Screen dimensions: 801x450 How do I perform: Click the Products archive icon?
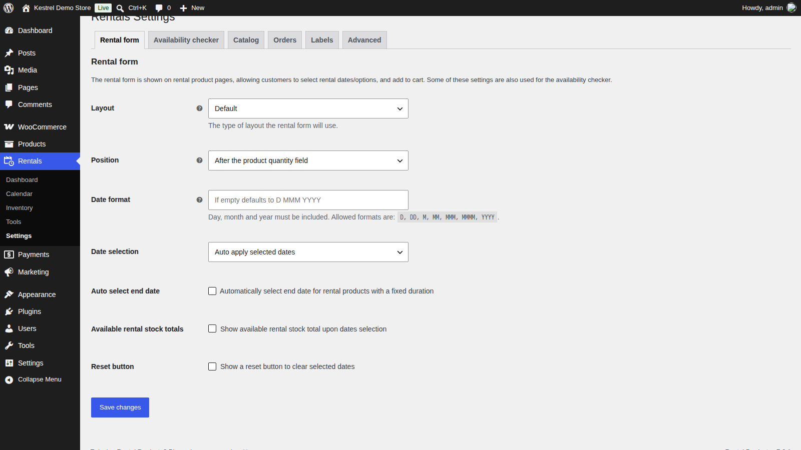point(9,144)
